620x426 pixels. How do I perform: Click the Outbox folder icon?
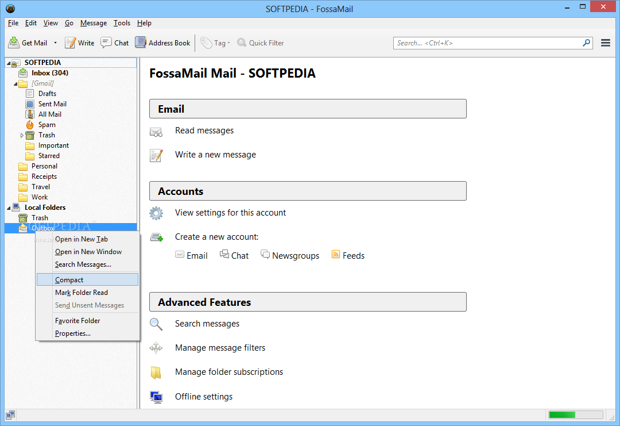pyautogui.click(x=23, y=228)
